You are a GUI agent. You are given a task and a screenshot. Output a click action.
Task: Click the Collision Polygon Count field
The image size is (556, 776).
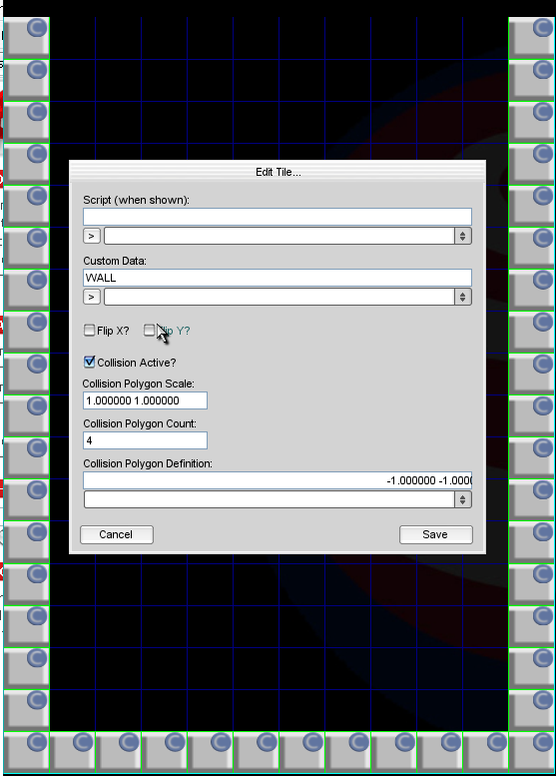coord(145,440)
